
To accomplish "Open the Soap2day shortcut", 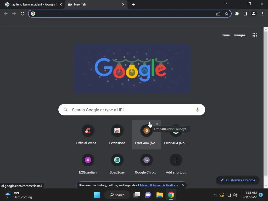I will (x=117, y=164).
